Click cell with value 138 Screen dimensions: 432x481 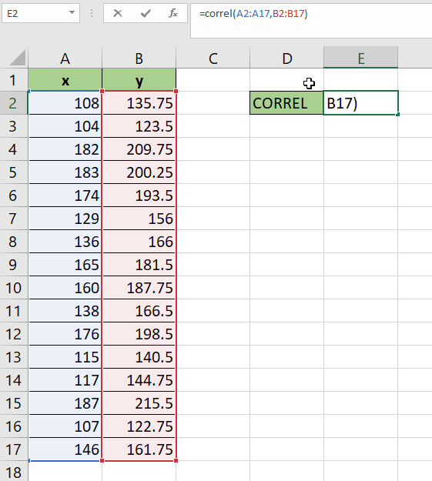[x=65, y=311]
